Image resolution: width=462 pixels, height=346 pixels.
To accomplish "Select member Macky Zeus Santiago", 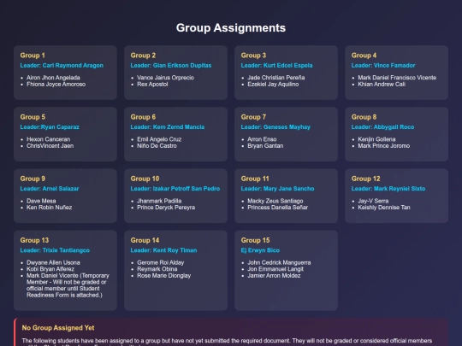I will point(275,201).
